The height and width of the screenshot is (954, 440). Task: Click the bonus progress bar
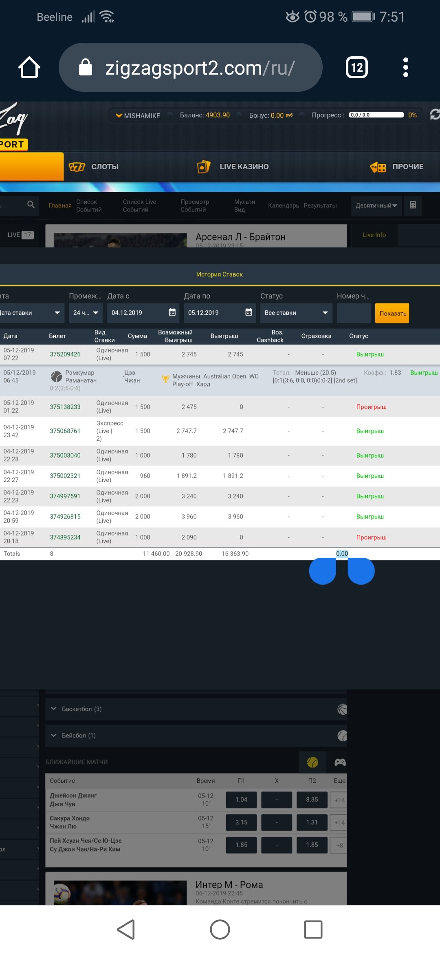tap(376, 115)
